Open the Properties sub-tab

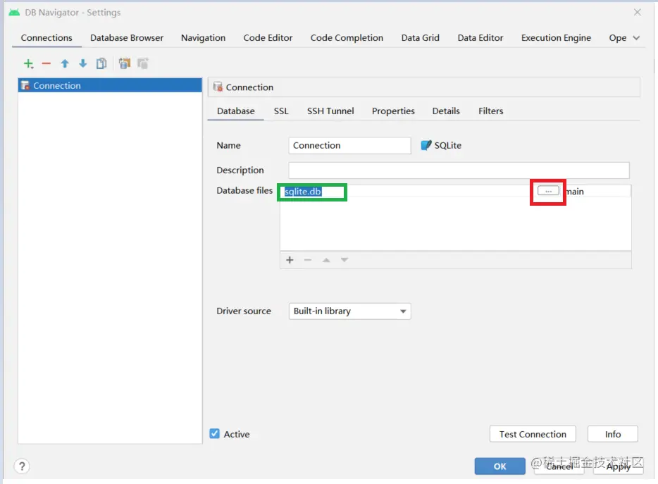click(393, 111)
